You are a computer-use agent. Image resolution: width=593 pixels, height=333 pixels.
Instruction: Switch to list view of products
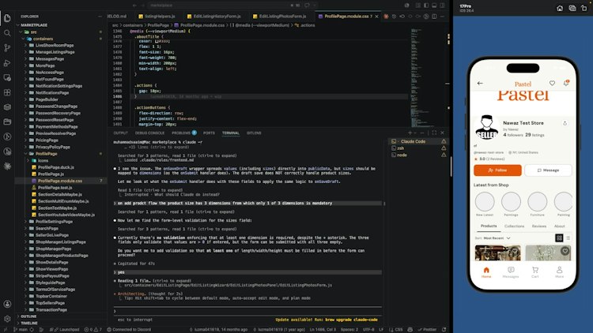click(568, 238)
